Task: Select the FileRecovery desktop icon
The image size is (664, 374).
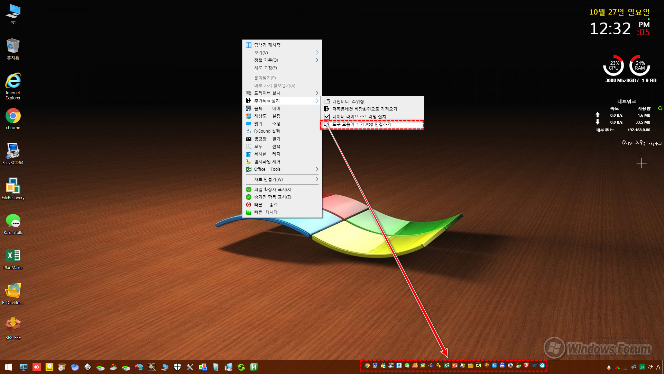Action: [13, 189]
